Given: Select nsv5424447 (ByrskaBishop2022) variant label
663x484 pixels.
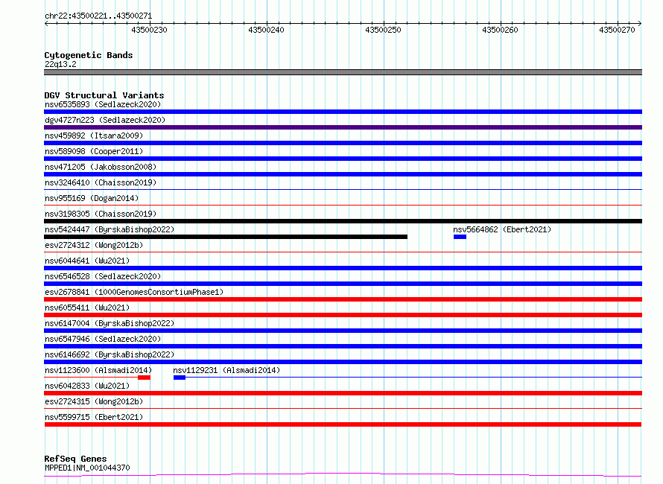Looking at the screenshot, I should click(x=110, y=229).
